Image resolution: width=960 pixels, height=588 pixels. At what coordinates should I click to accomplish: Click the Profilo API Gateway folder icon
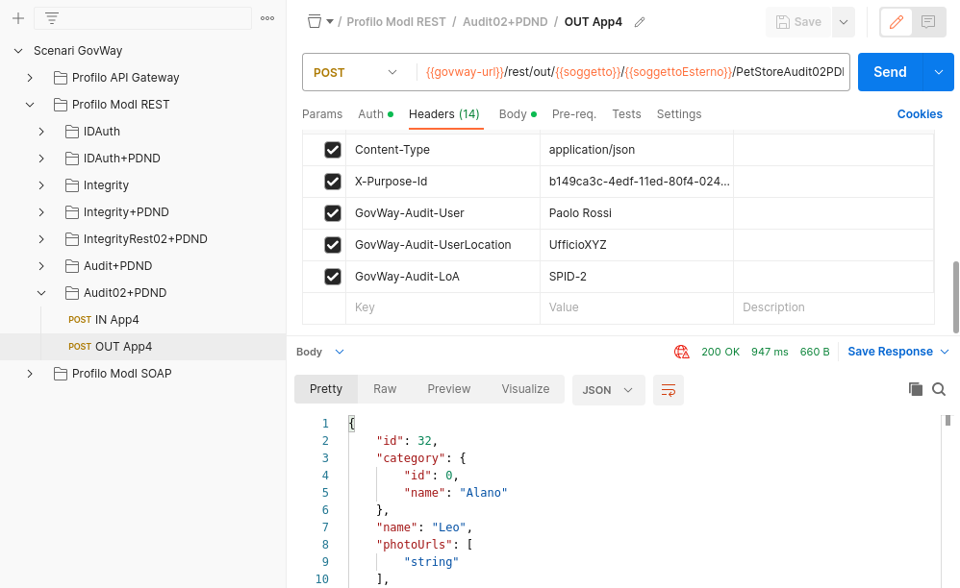[x=60, y=78]
